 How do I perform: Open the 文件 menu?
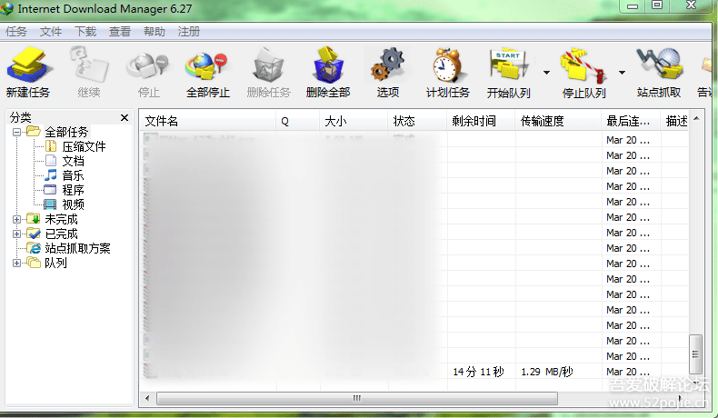(50, 32)
